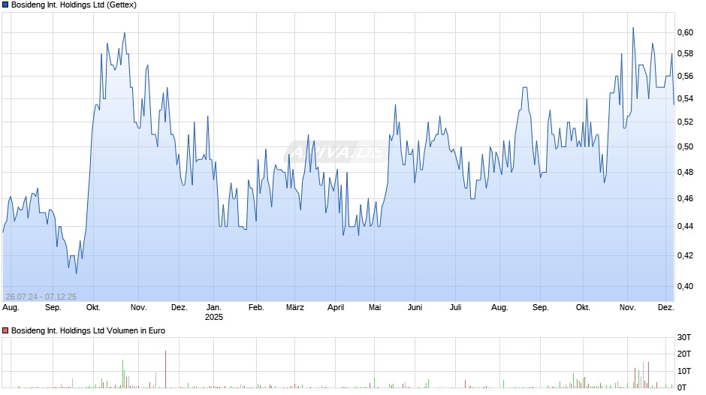Click 'Feb.' on the time axis
Viewport: 706px width, 395px height.
pyautogui.click(x=256, y=308)
